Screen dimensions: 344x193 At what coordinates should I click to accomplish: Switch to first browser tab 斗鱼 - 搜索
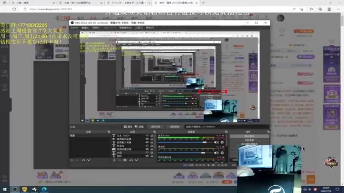click(34, 3)
